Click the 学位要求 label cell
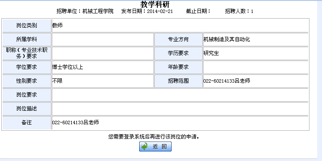This screenshot has width=322, height=161. point(27,67)
